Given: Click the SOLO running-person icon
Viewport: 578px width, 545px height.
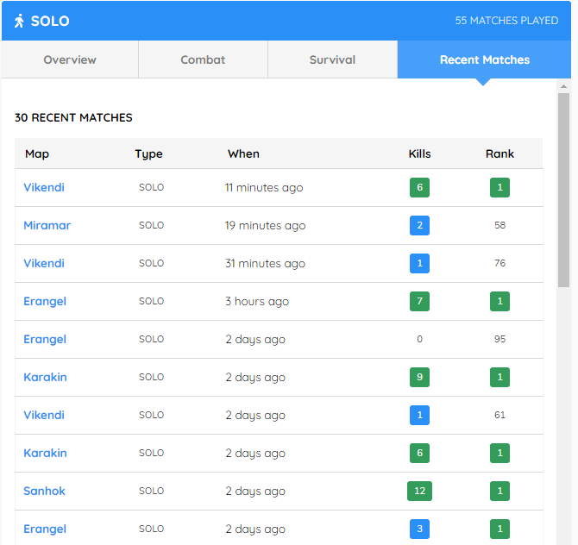Looking at the screenshot, I should pos(19,21).
